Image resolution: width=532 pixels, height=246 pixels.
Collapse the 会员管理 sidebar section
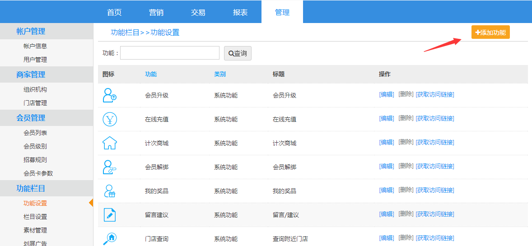click(x=47, y=118)
